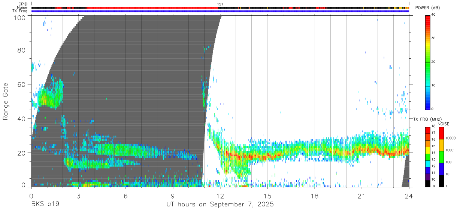Click the NOISE color bar

point(442,157)
